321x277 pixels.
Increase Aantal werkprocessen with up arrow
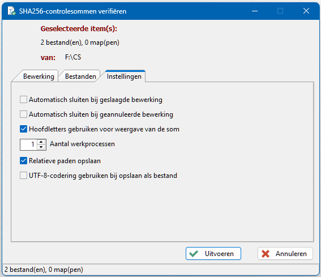[x=41, y=142]
